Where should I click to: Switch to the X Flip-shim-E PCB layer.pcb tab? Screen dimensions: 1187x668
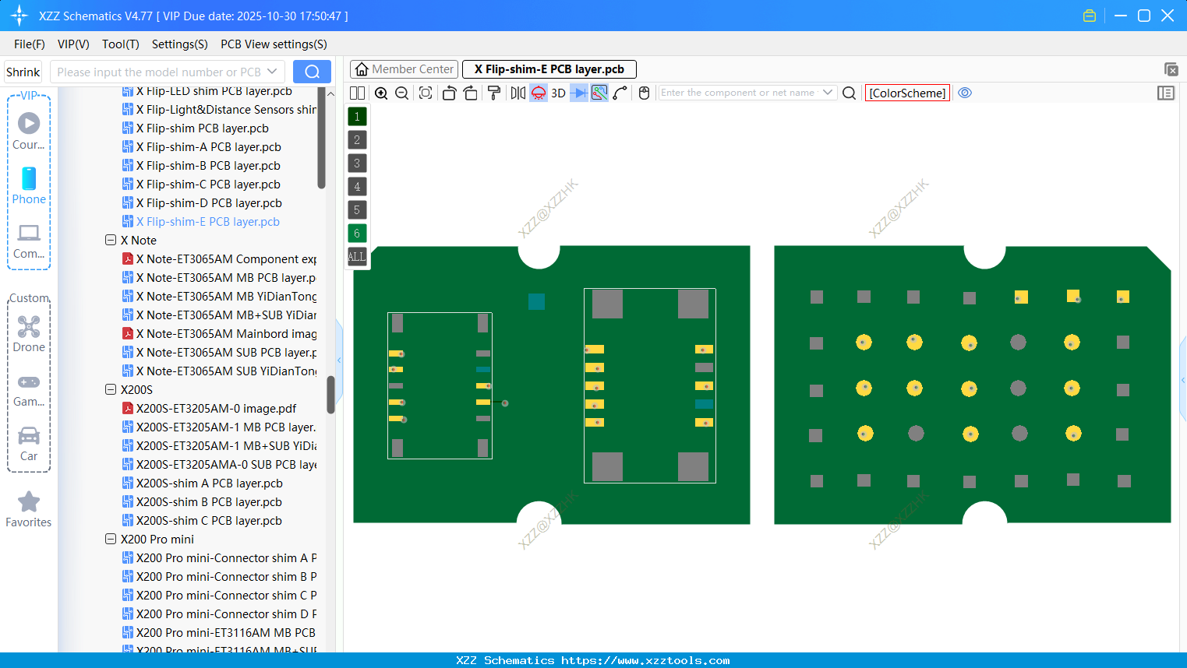point(549,69)
